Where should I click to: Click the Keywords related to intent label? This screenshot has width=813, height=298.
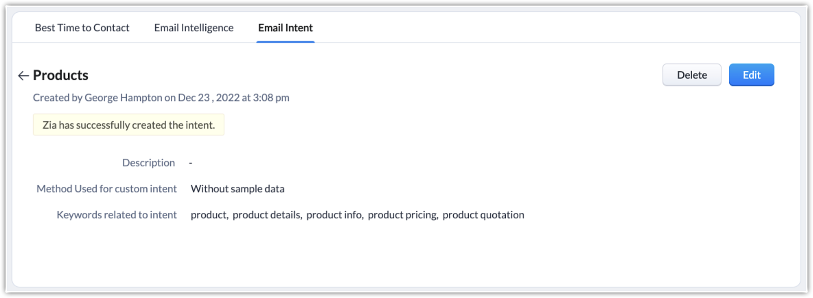(x=117, y=214)
